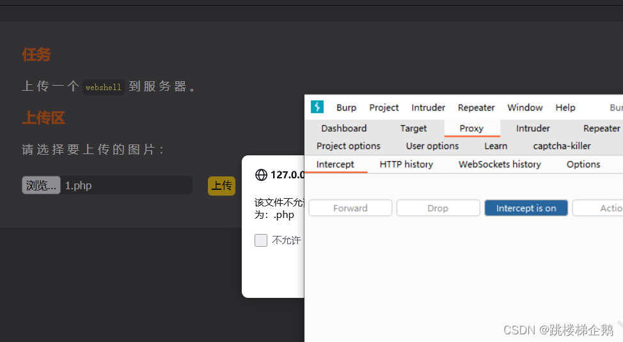The image size is (623, 342).
Task: Click the webshell code label
Action: click(x=104, y=87)
